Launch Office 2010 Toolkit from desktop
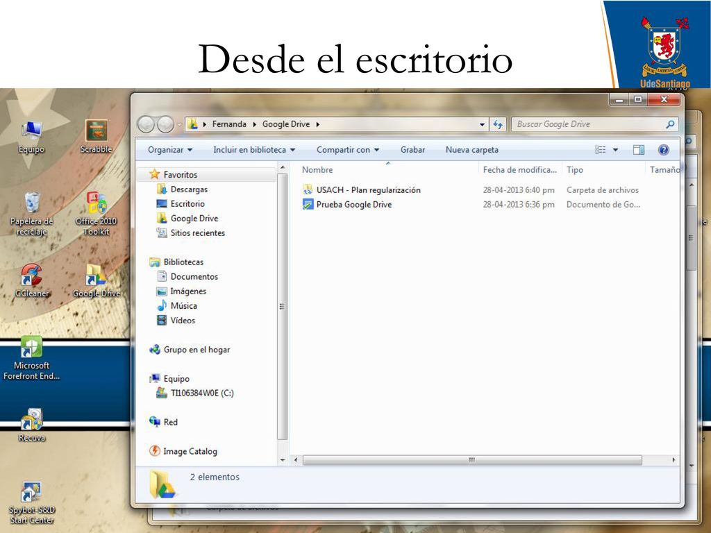Viewport: 711px width, 533px height. (x=96, y=214)
